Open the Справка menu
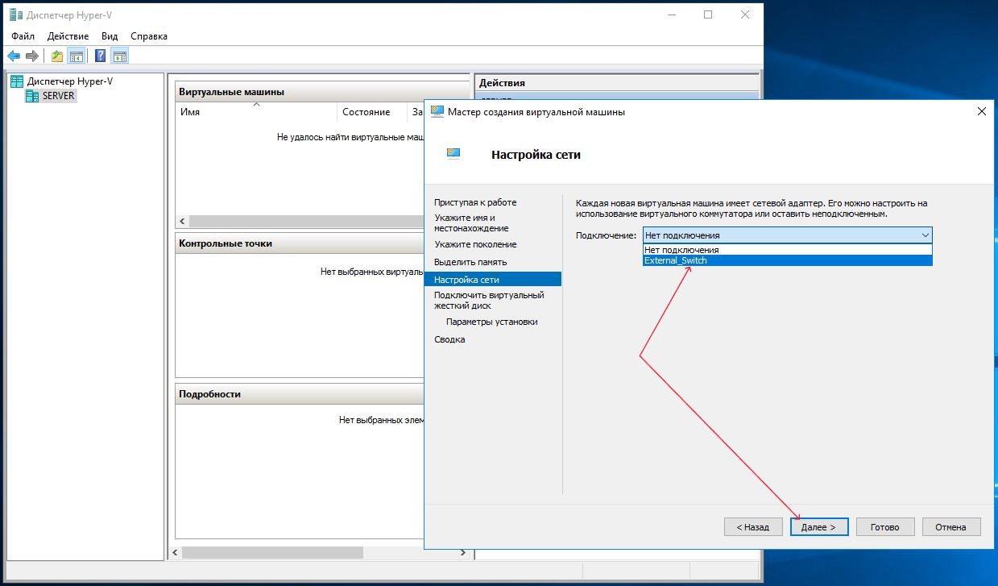The height and width of the screenshot is (586, 998). coord(148,36)
